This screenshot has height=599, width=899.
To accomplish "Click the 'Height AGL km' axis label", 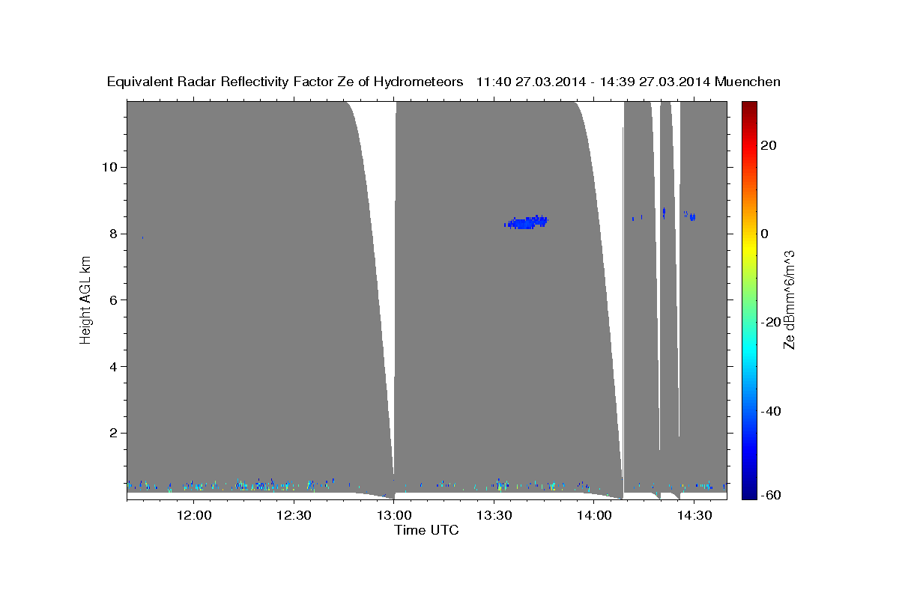I will pyautogui.click(x=86, y=299).
